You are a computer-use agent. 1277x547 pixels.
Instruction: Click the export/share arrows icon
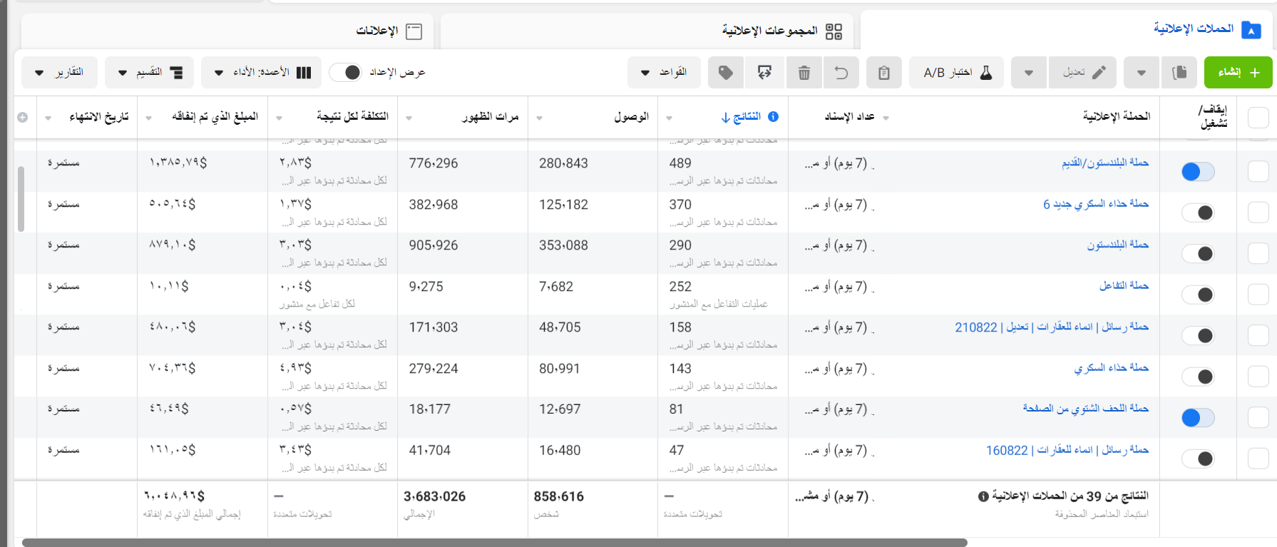pos(764,73)
